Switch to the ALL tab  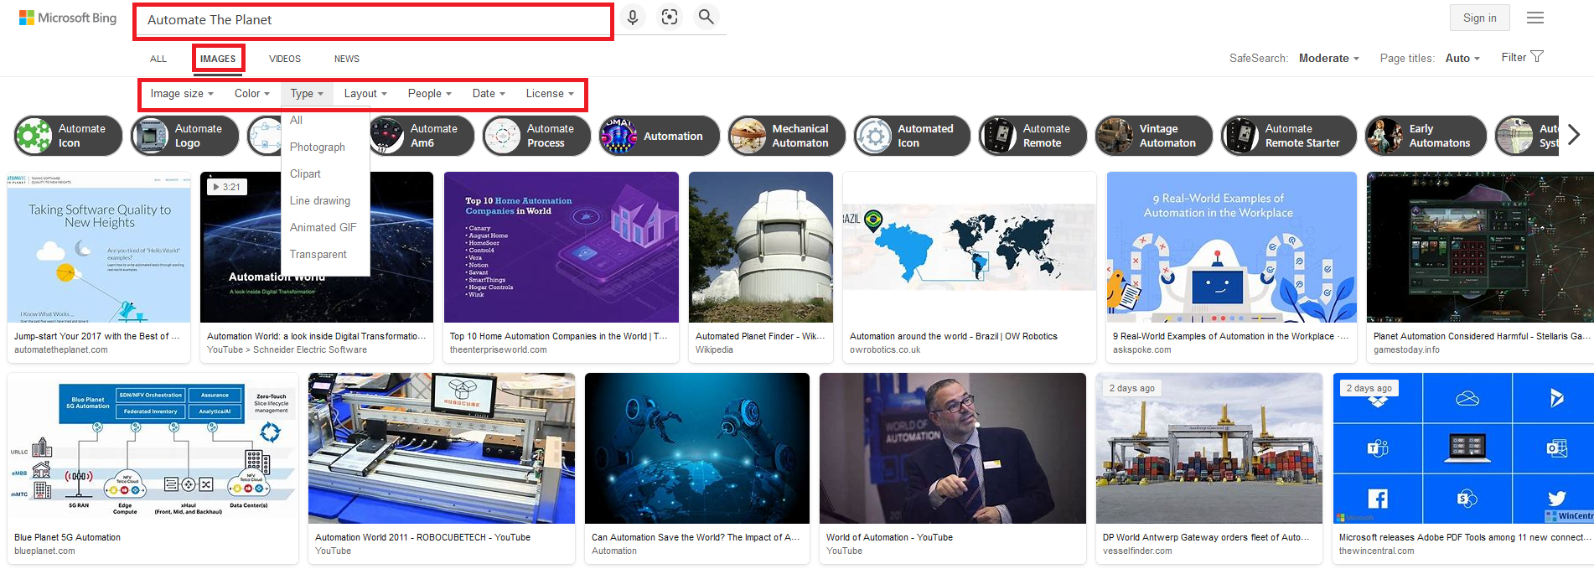coord(158,59)
